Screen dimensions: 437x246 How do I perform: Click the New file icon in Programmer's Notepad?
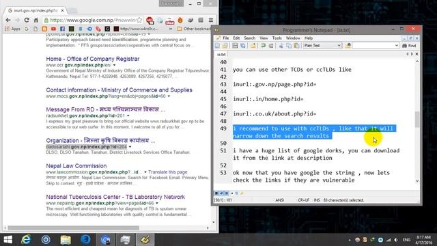217,46
